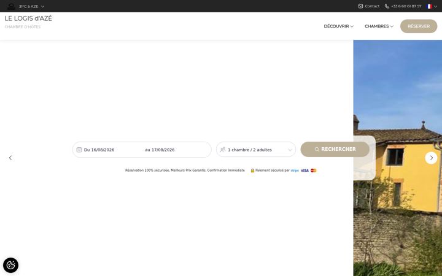Click the RÉSERVER button
The height and width of the screenshot is (276, 442).
click(419, 26)
